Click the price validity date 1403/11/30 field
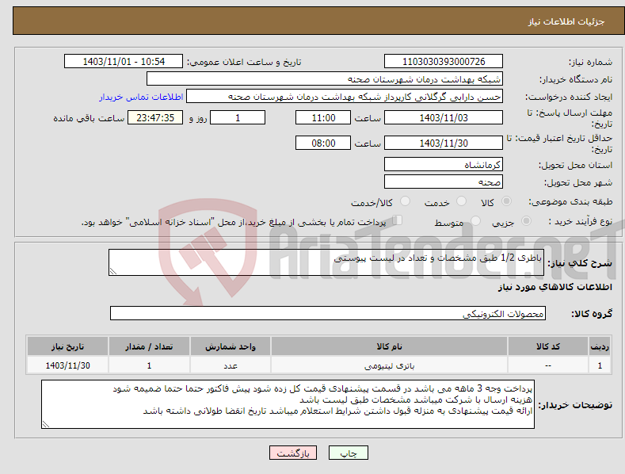Viewport: 625px width, 474px height. tap(444, 143)
